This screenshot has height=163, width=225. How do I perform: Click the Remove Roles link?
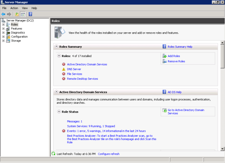(176, 61)
